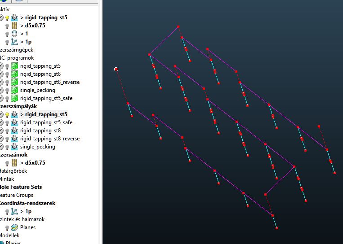343x244 pixels.
Task: Select the Modellek tree branch
Action: point(9,235)
